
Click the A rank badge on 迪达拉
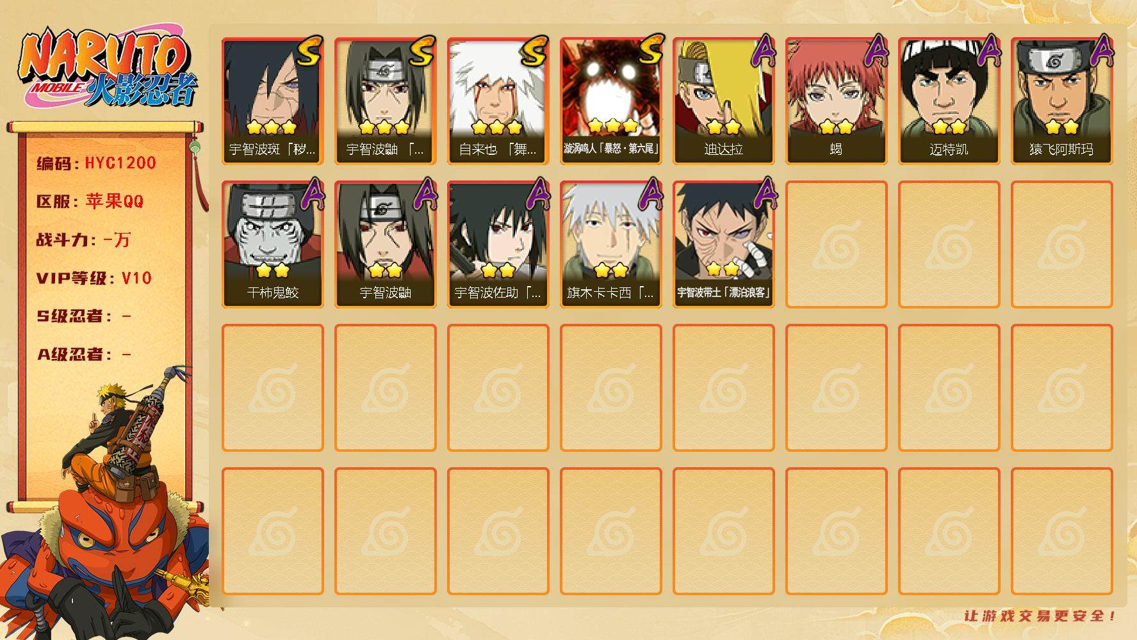tap(762, 51)
